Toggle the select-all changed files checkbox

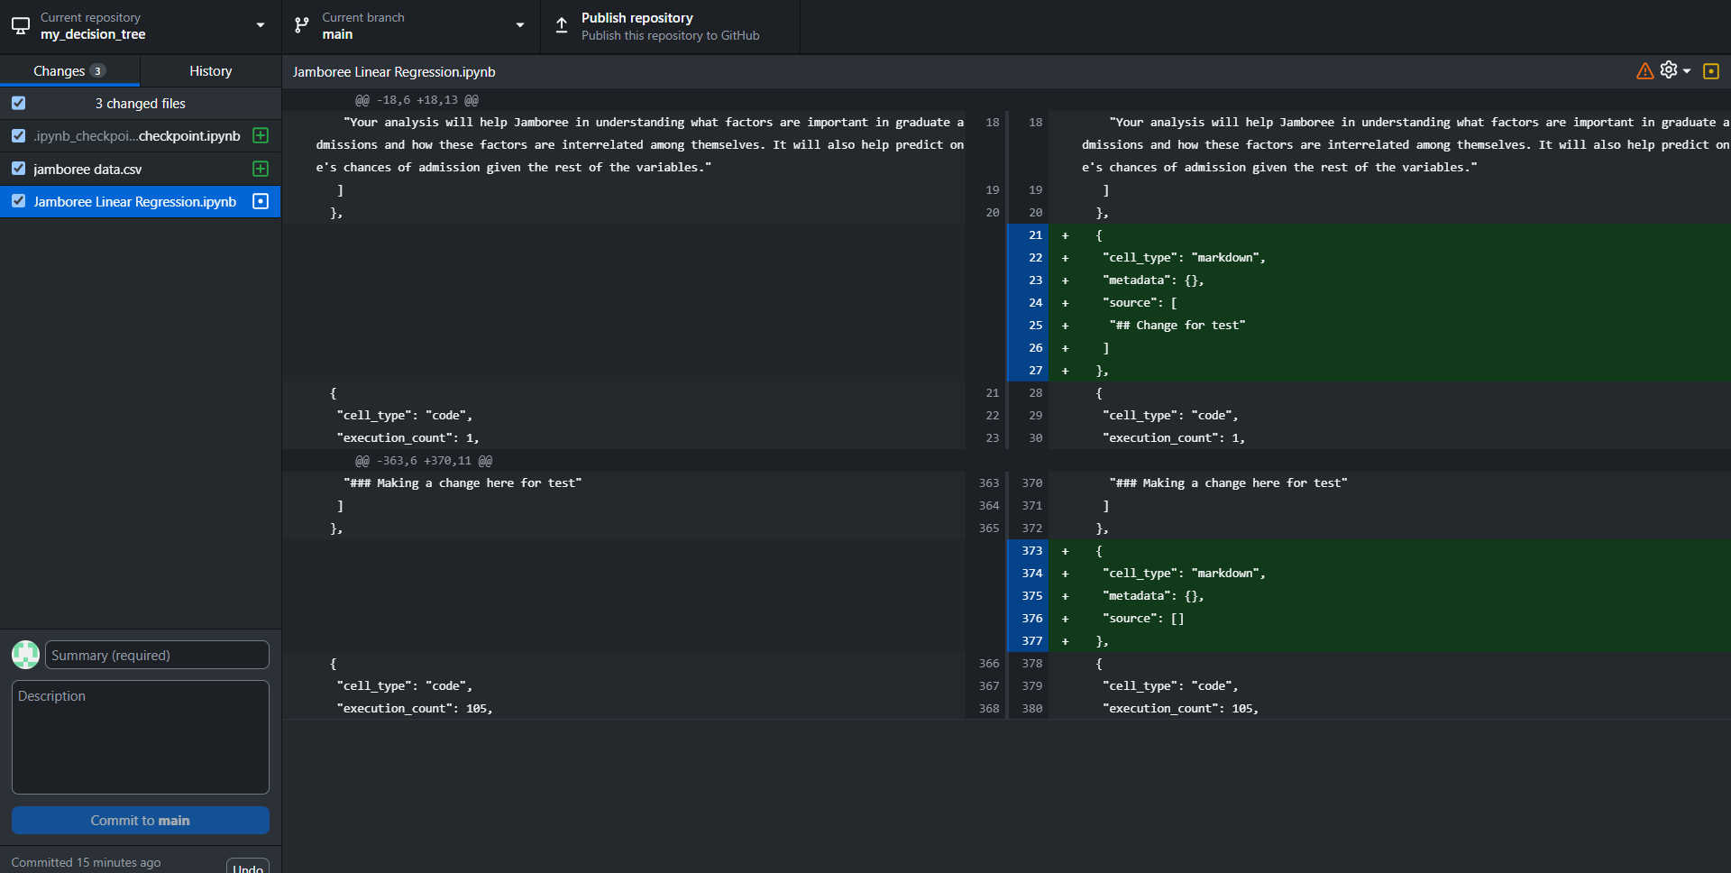click(18, 103)
